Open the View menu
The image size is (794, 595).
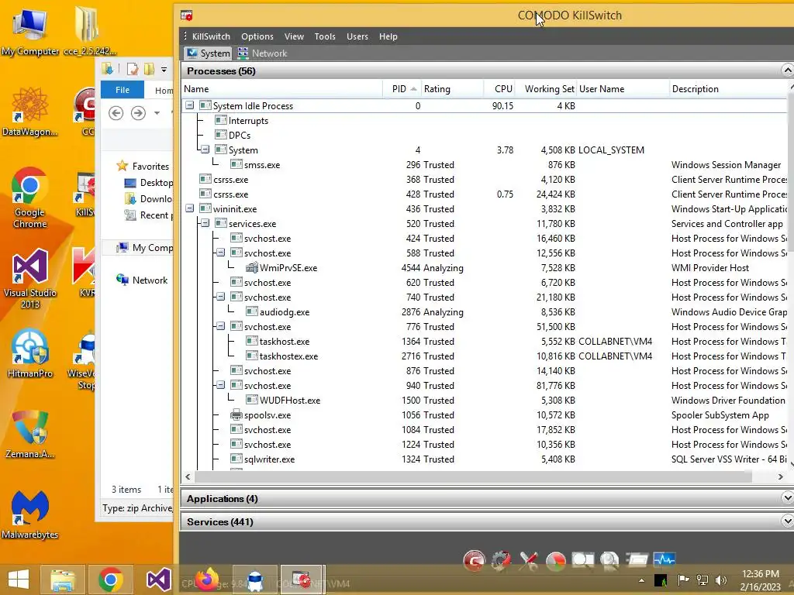[x=294, y=36]
